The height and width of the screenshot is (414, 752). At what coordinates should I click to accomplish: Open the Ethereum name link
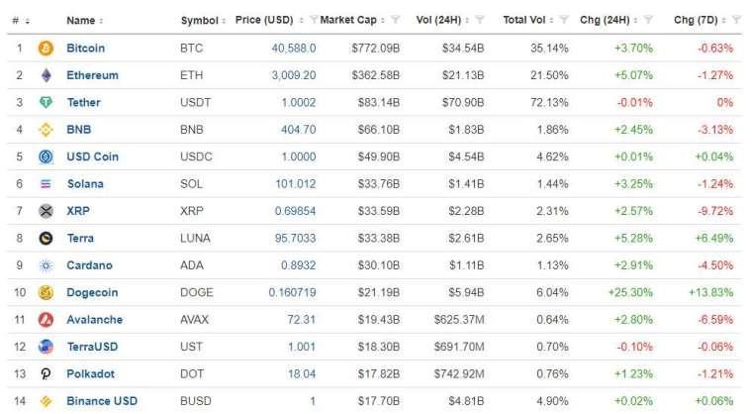pyautogui.click(x=92, y=75)
